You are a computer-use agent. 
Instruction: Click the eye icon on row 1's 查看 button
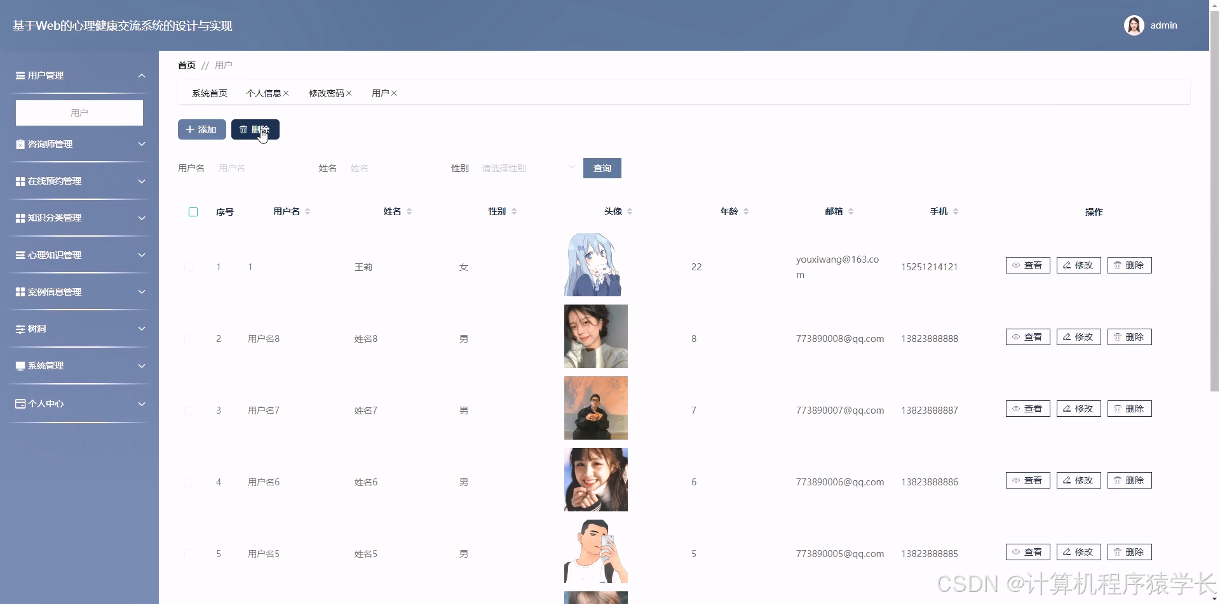coord(1015,265)
